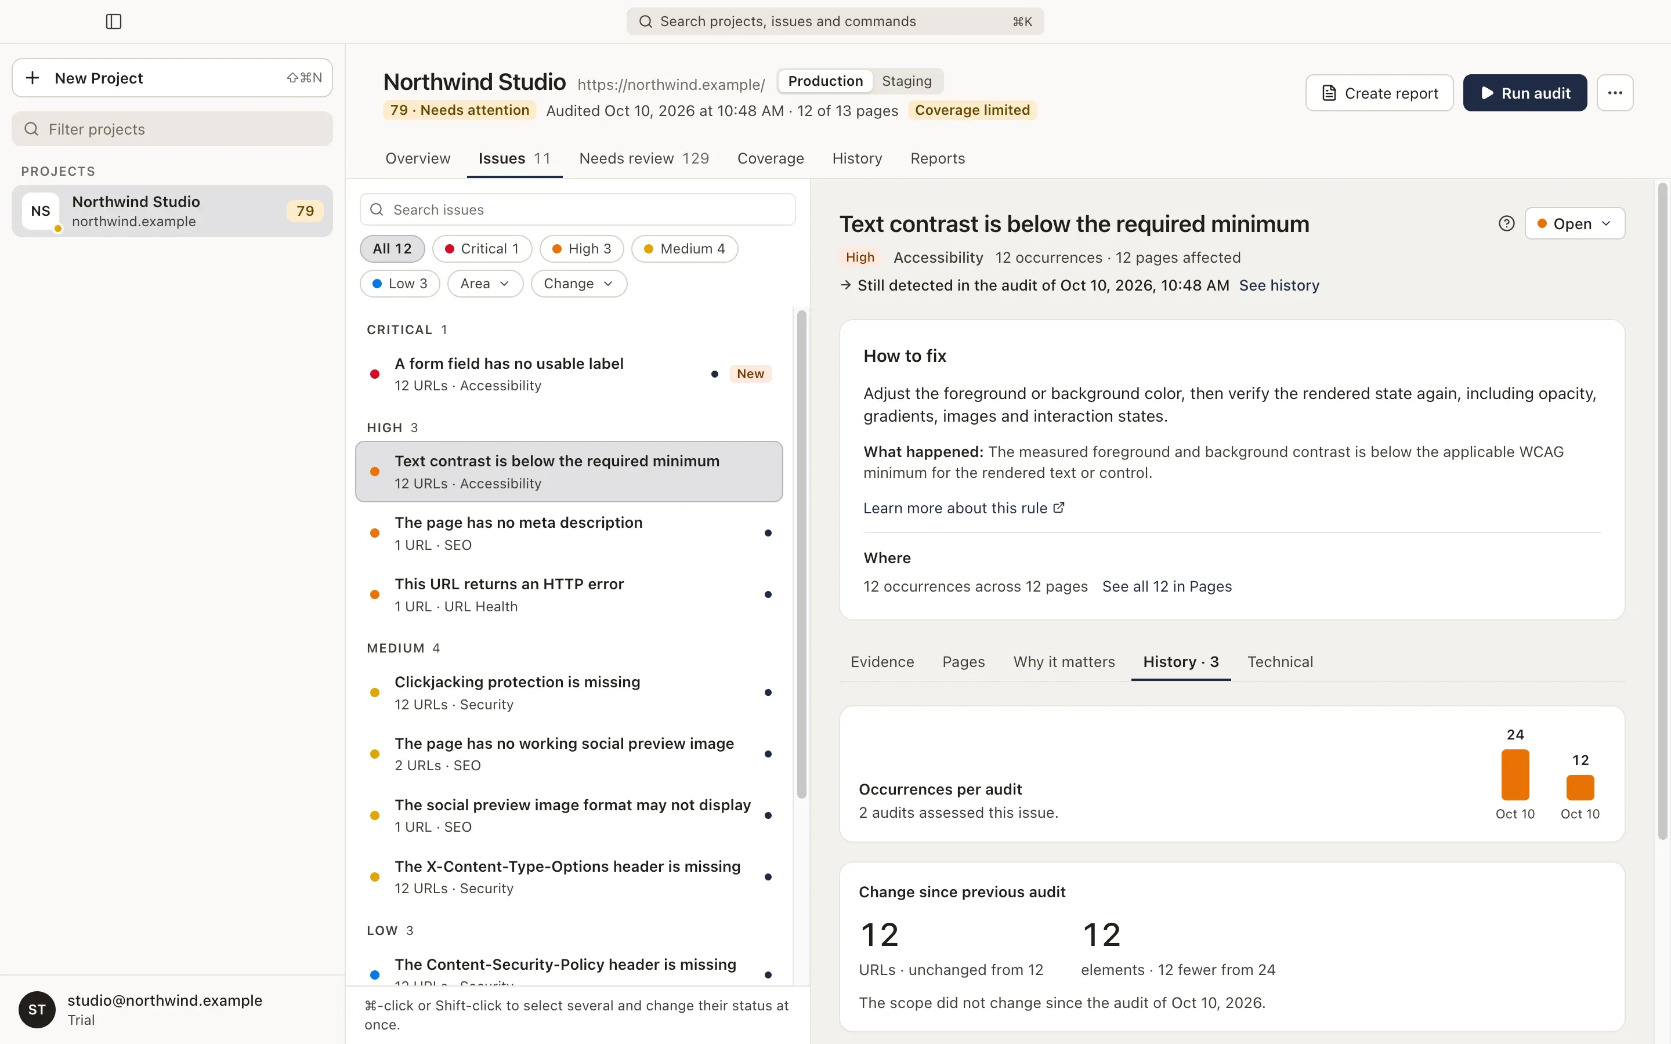This screenshot has height=1044, width=1671.
Task: Show the Technical detail tab
Action: [x=1279, y=661]
